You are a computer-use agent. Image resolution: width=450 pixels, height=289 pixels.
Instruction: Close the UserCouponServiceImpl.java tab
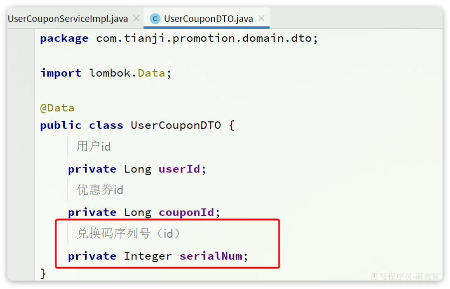click(x=137, y=18)
